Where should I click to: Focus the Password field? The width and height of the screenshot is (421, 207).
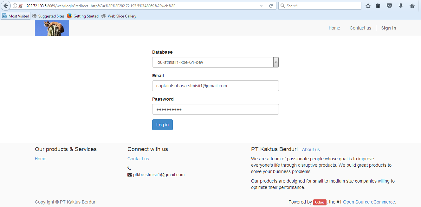coord(216,109)
